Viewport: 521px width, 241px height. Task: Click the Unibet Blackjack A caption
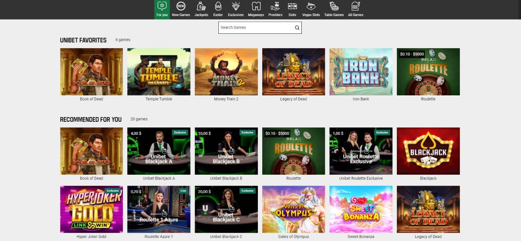(x=159, y=179)
